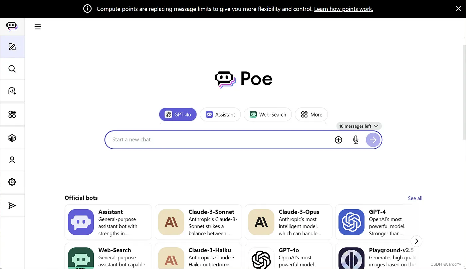Open the Assistant bot title
The image size is (466, 269).
(x=110, y=212)
